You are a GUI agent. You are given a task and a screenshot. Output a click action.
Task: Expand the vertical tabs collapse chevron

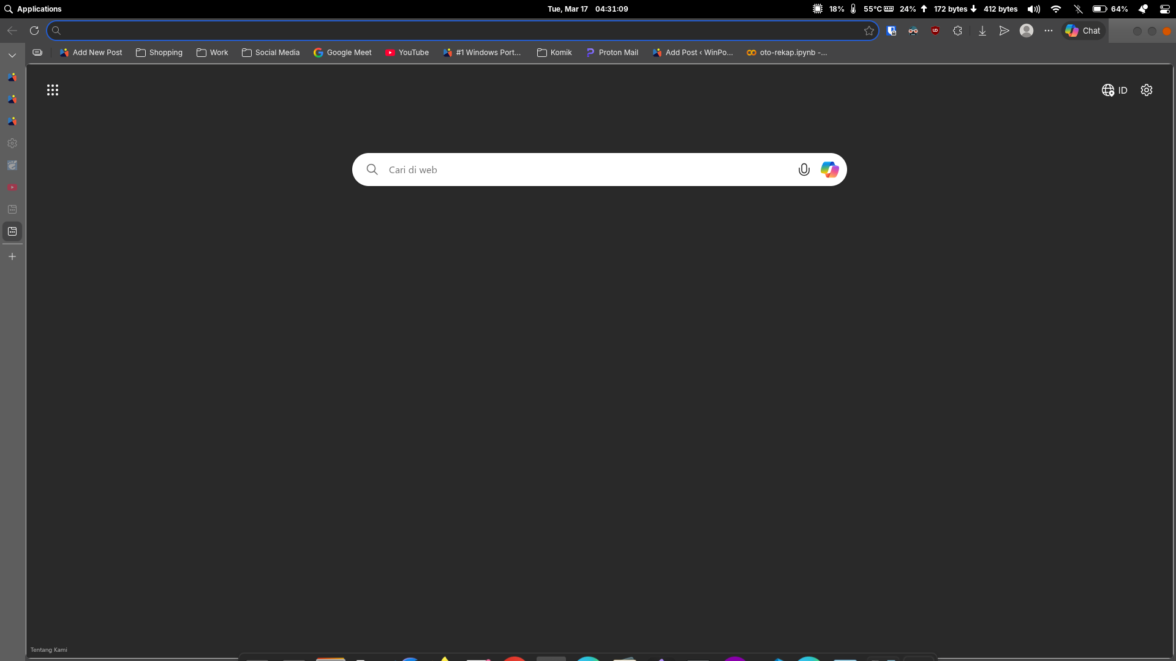12,55
